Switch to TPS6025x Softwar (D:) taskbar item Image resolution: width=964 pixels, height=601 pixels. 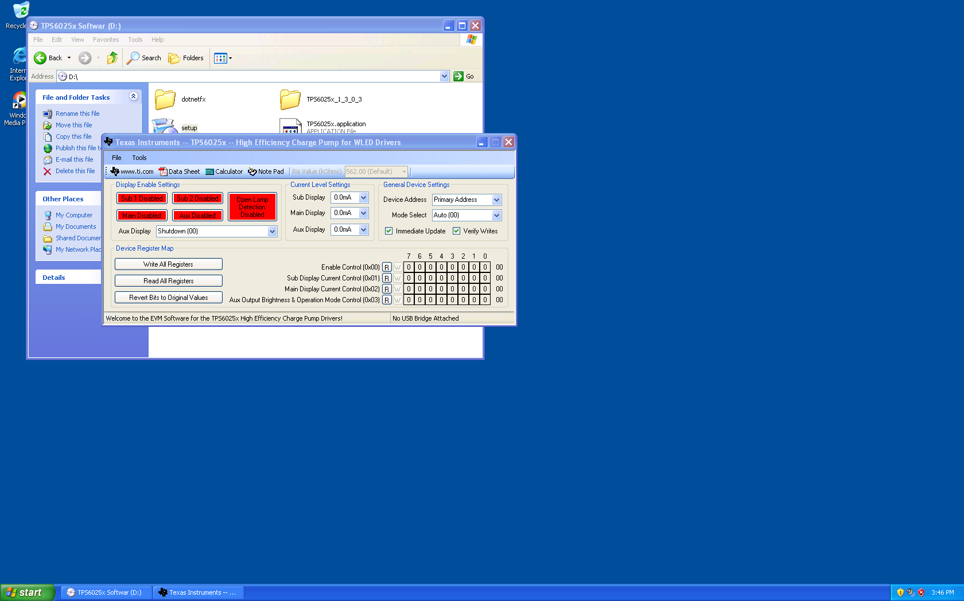(107, 592)
